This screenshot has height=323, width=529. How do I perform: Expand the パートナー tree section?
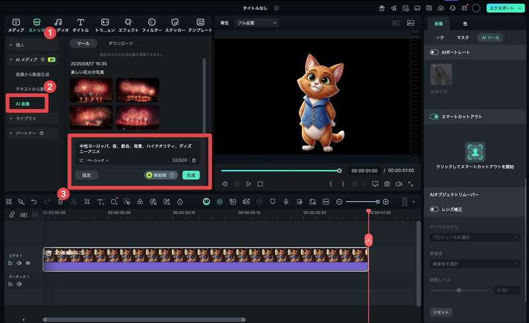[11, 133]
